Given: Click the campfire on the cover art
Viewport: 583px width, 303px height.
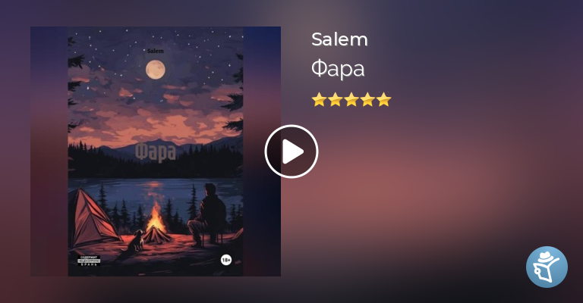Looking at the screenshot, I should (x=156, y=224).
